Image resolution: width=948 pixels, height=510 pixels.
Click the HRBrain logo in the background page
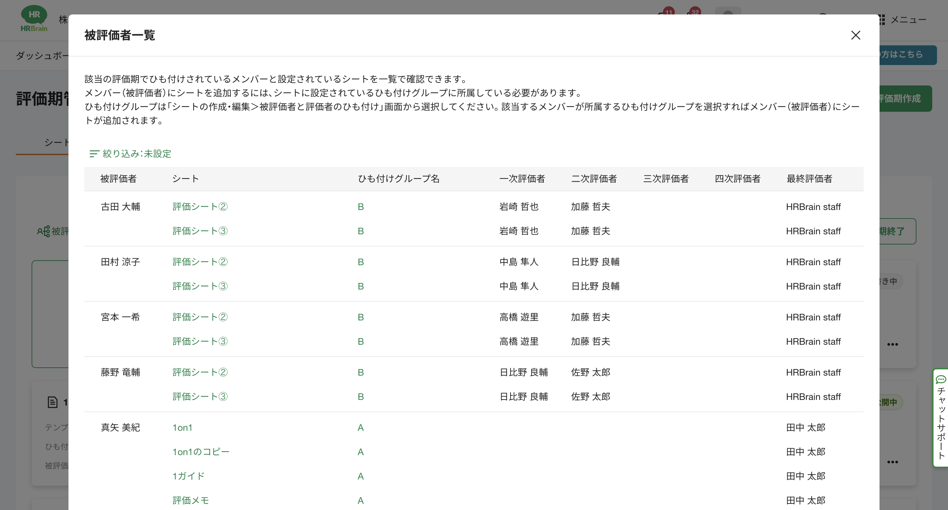(x=34, y=19)
